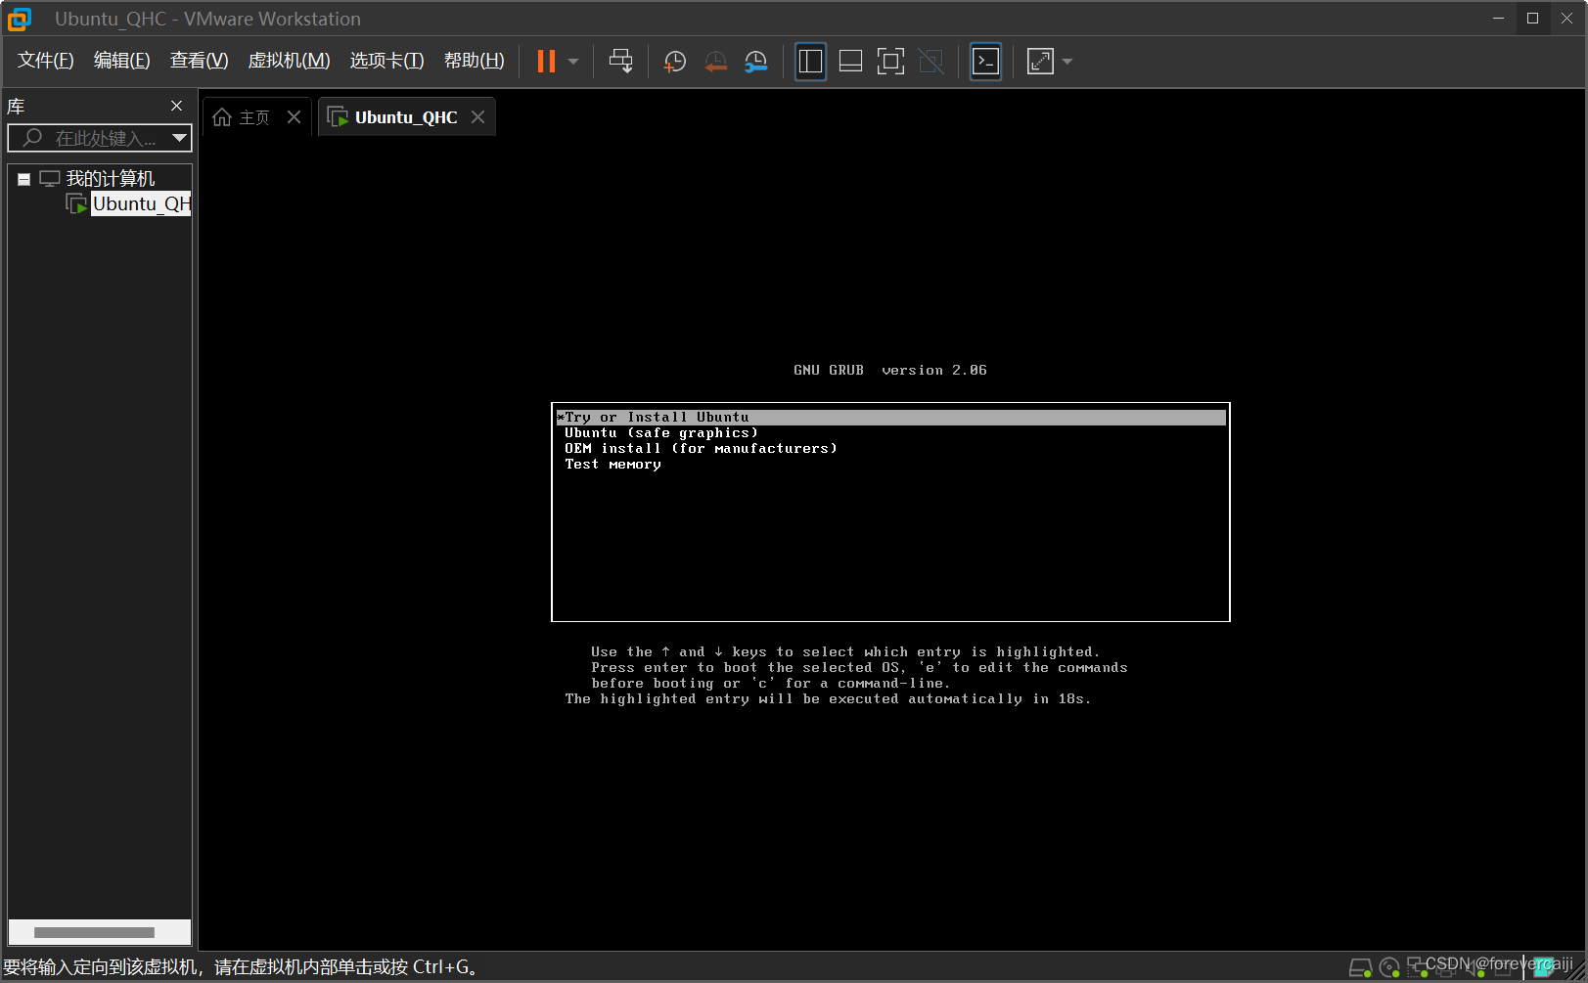Click the stretch guest display icon
This screenshot has height=983, width=1588.
point(1040,62)
